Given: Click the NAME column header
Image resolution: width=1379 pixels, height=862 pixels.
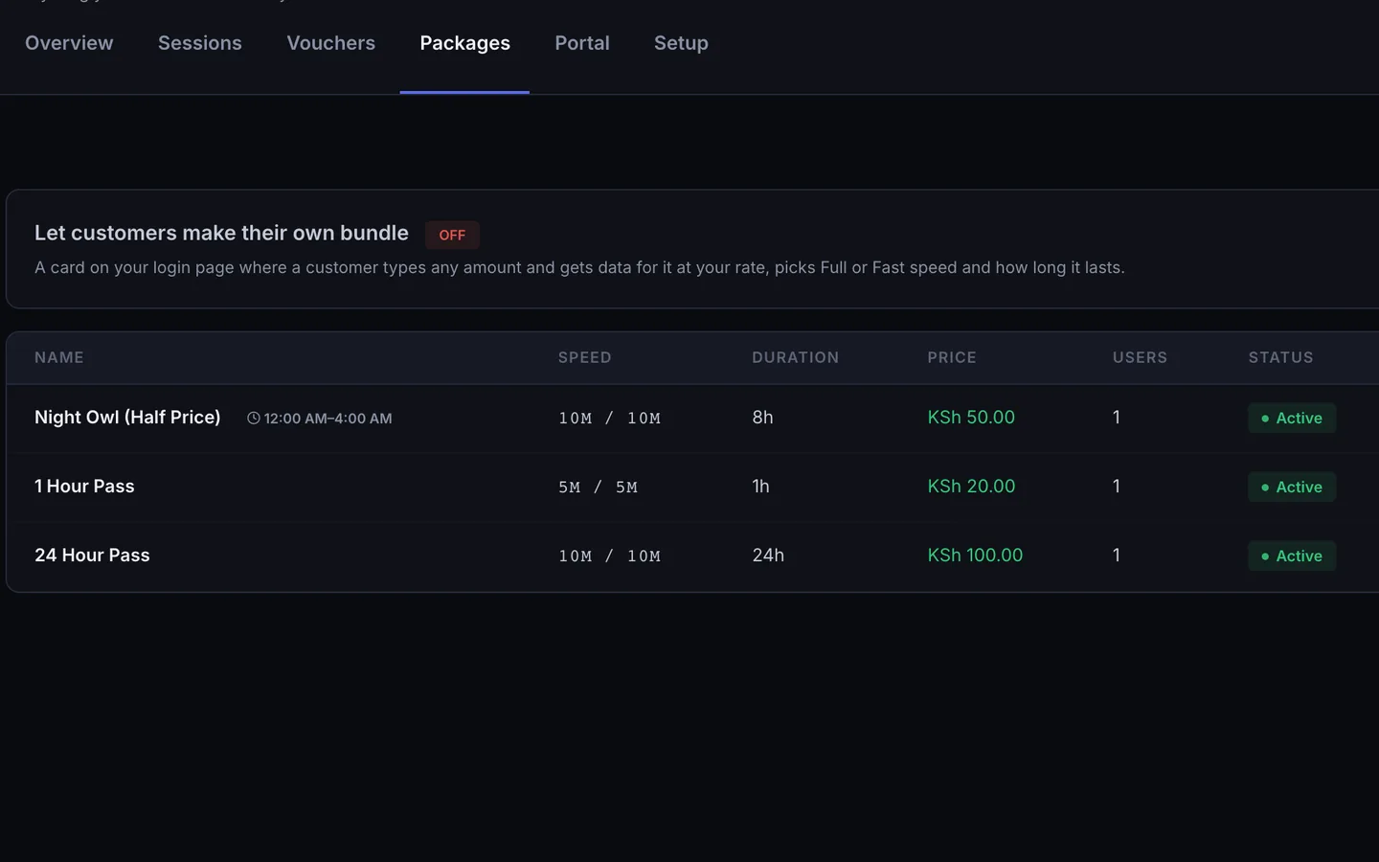Looking at the screenshot, I should 59,357.
